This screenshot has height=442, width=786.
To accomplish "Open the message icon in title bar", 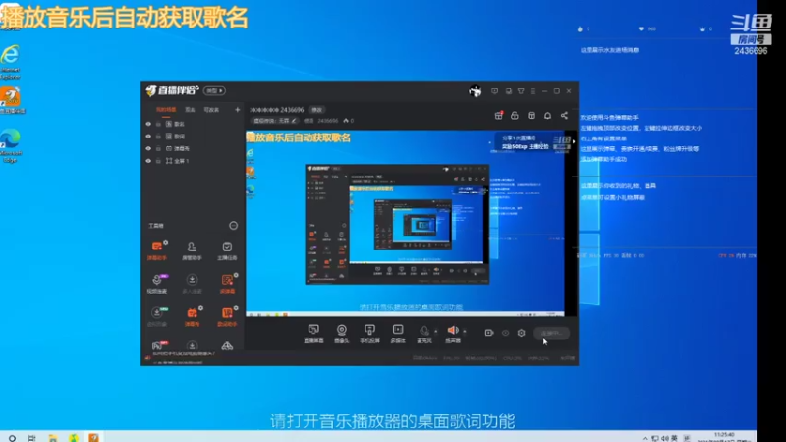I will coord(495,91).
